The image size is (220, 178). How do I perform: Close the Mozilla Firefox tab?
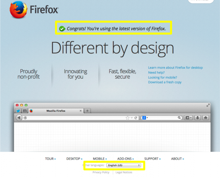click(x=81, y=111)
